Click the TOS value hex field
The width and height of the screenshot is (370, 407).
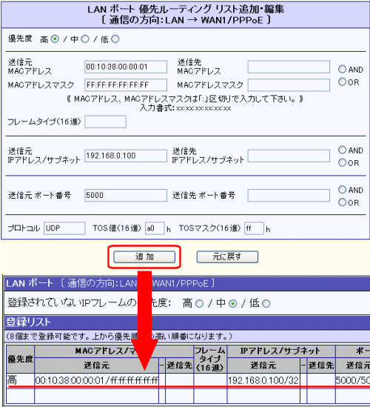pos(155,228)
